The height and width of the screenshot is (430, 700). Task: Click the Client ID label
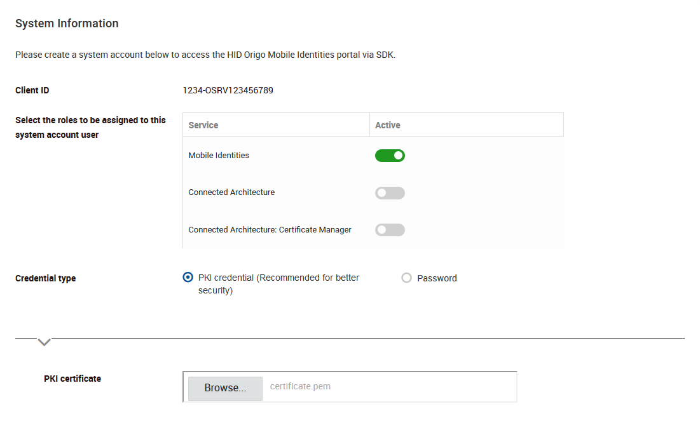click(32, 90)
